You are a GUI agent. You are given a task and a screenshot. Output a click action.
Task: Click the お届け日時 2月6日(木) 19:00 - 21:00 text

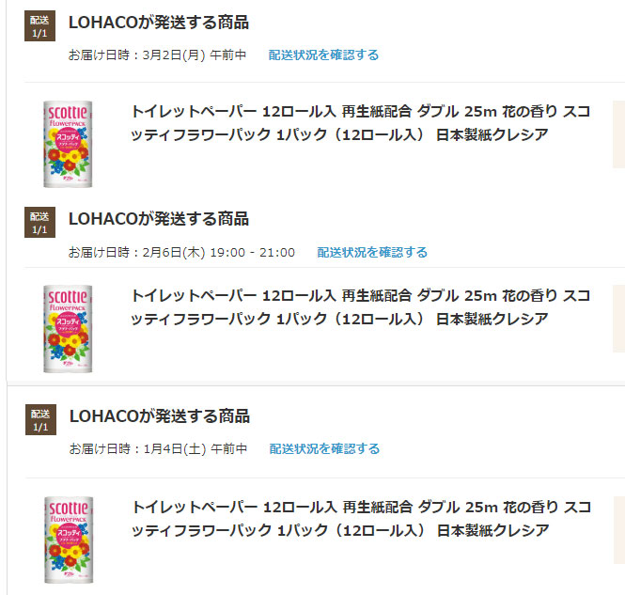pos(181,252)
